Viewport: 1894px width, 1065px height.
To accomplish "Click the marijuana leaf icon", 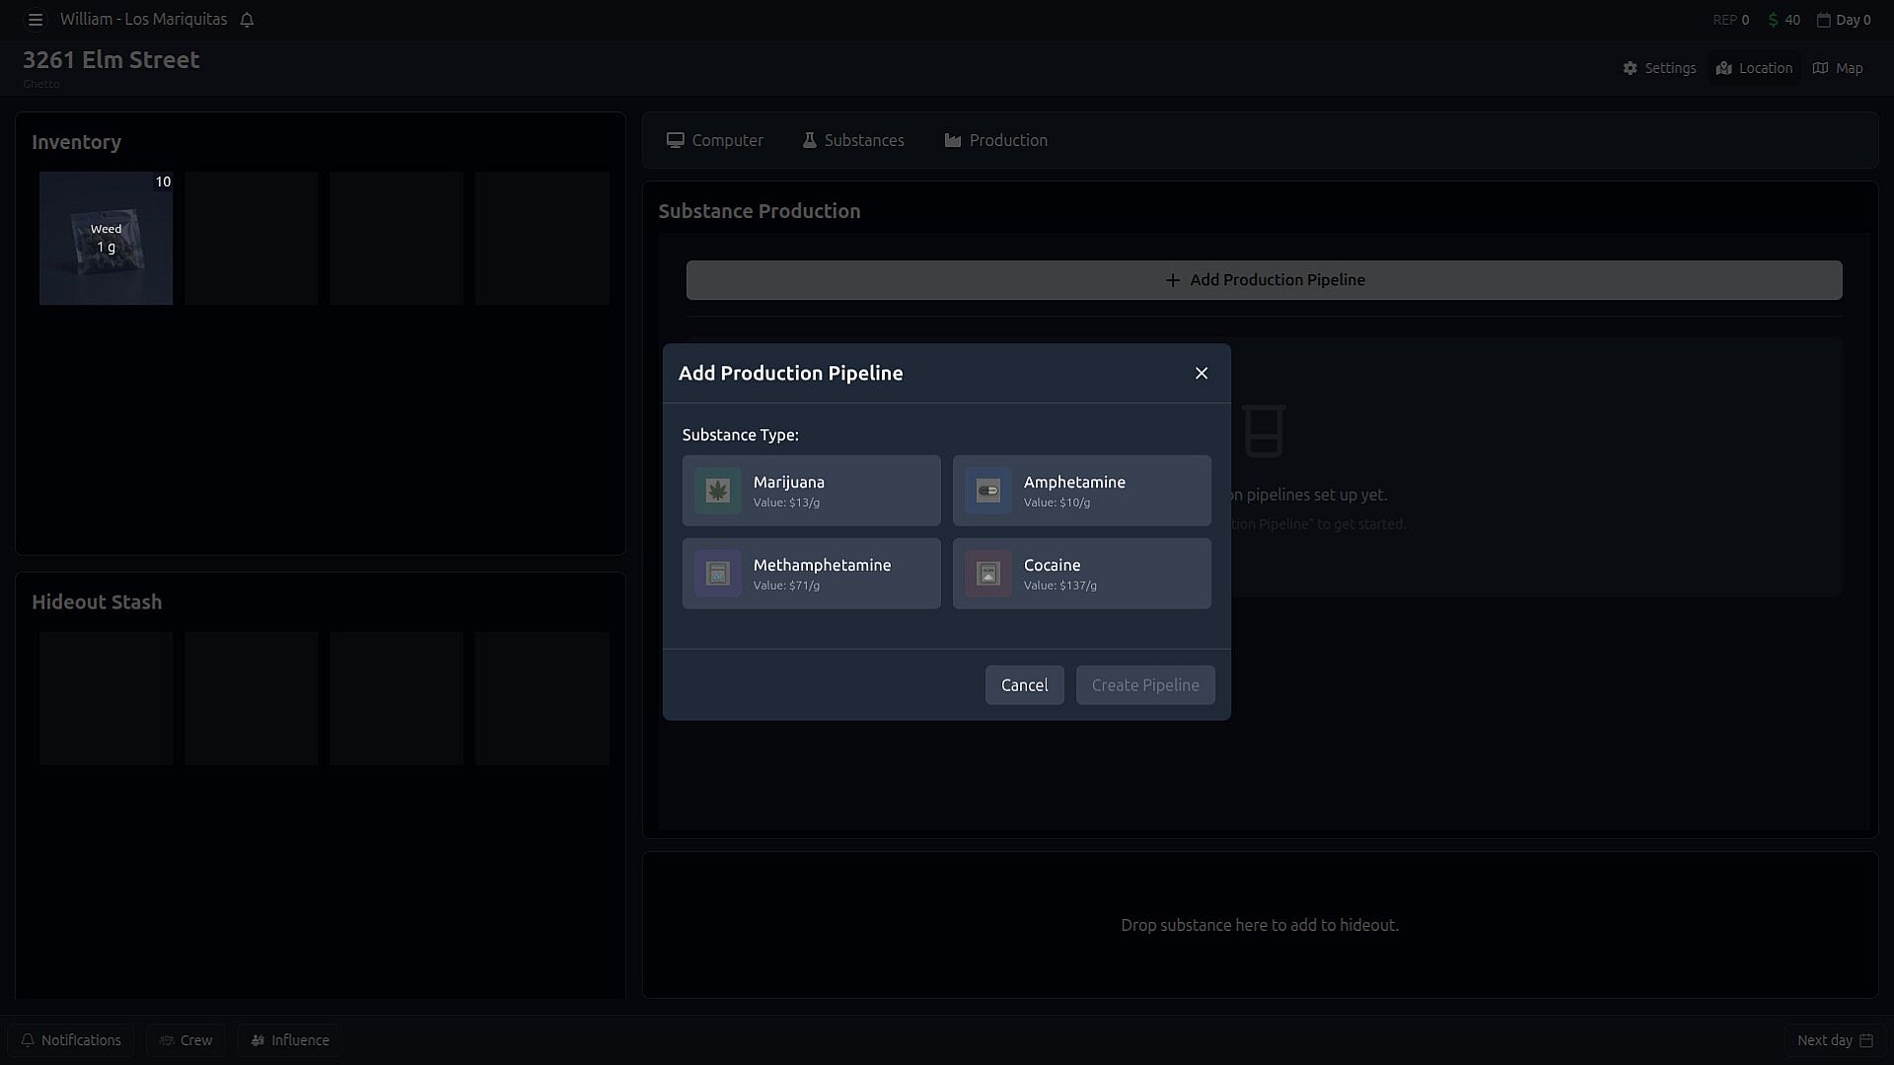I will click(x=717, y=490).
